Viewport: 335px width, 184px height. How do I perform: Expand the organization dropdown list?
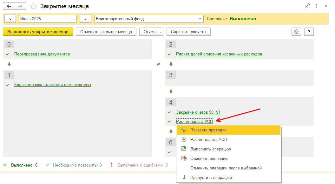coord(200,19)
